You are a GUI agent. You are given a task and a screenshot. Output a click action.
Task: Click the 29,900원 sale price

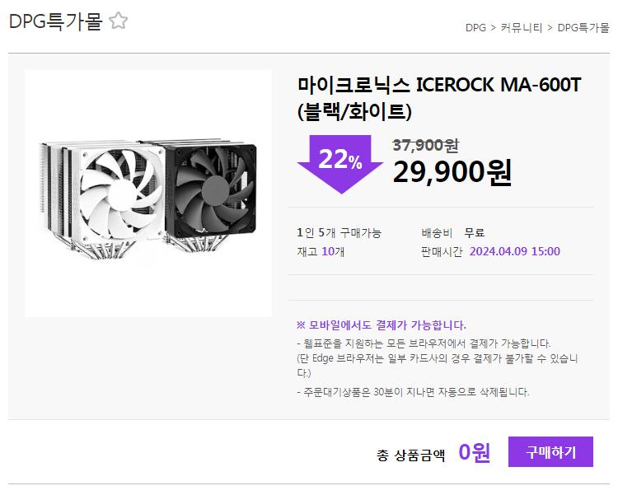tap(452, 173)
